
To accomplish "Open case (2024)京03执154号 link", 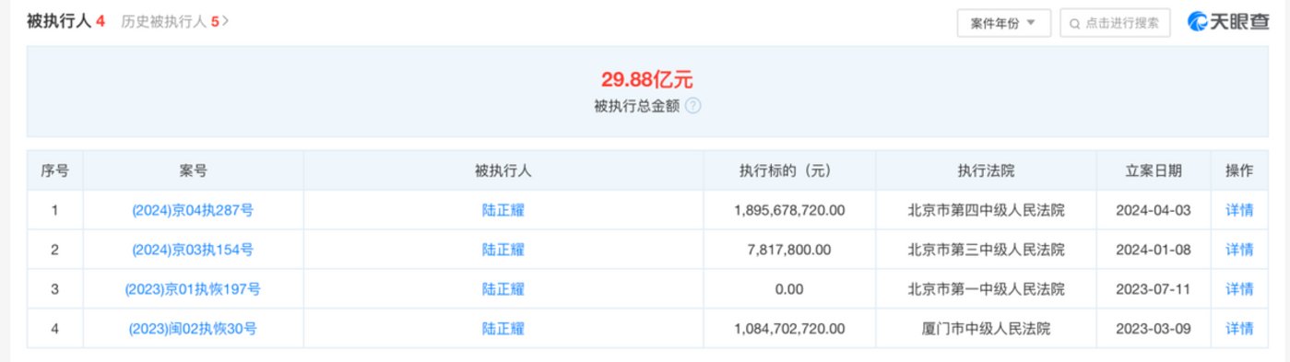I will click(193, 250).
